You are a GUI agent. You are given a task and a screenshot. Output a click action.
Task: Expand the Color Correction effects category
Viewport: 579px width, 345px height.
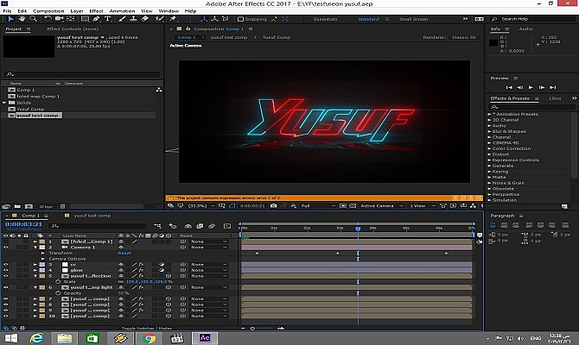489,148
